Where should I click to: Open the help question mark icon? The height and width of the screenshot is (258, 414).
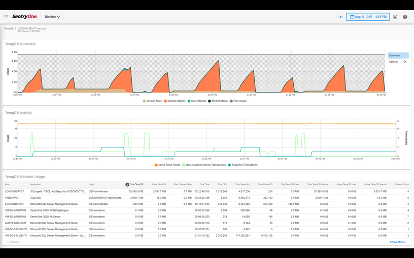(x=405, y=17)
